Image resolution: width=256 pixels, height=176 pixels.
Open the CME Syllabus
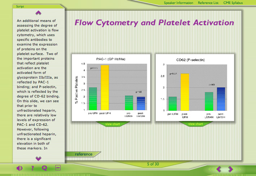233,3
